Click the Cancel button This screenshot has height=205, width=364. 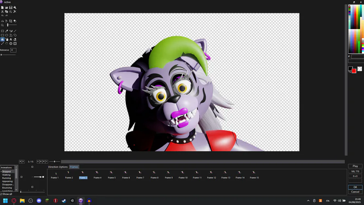pos(355,192)
